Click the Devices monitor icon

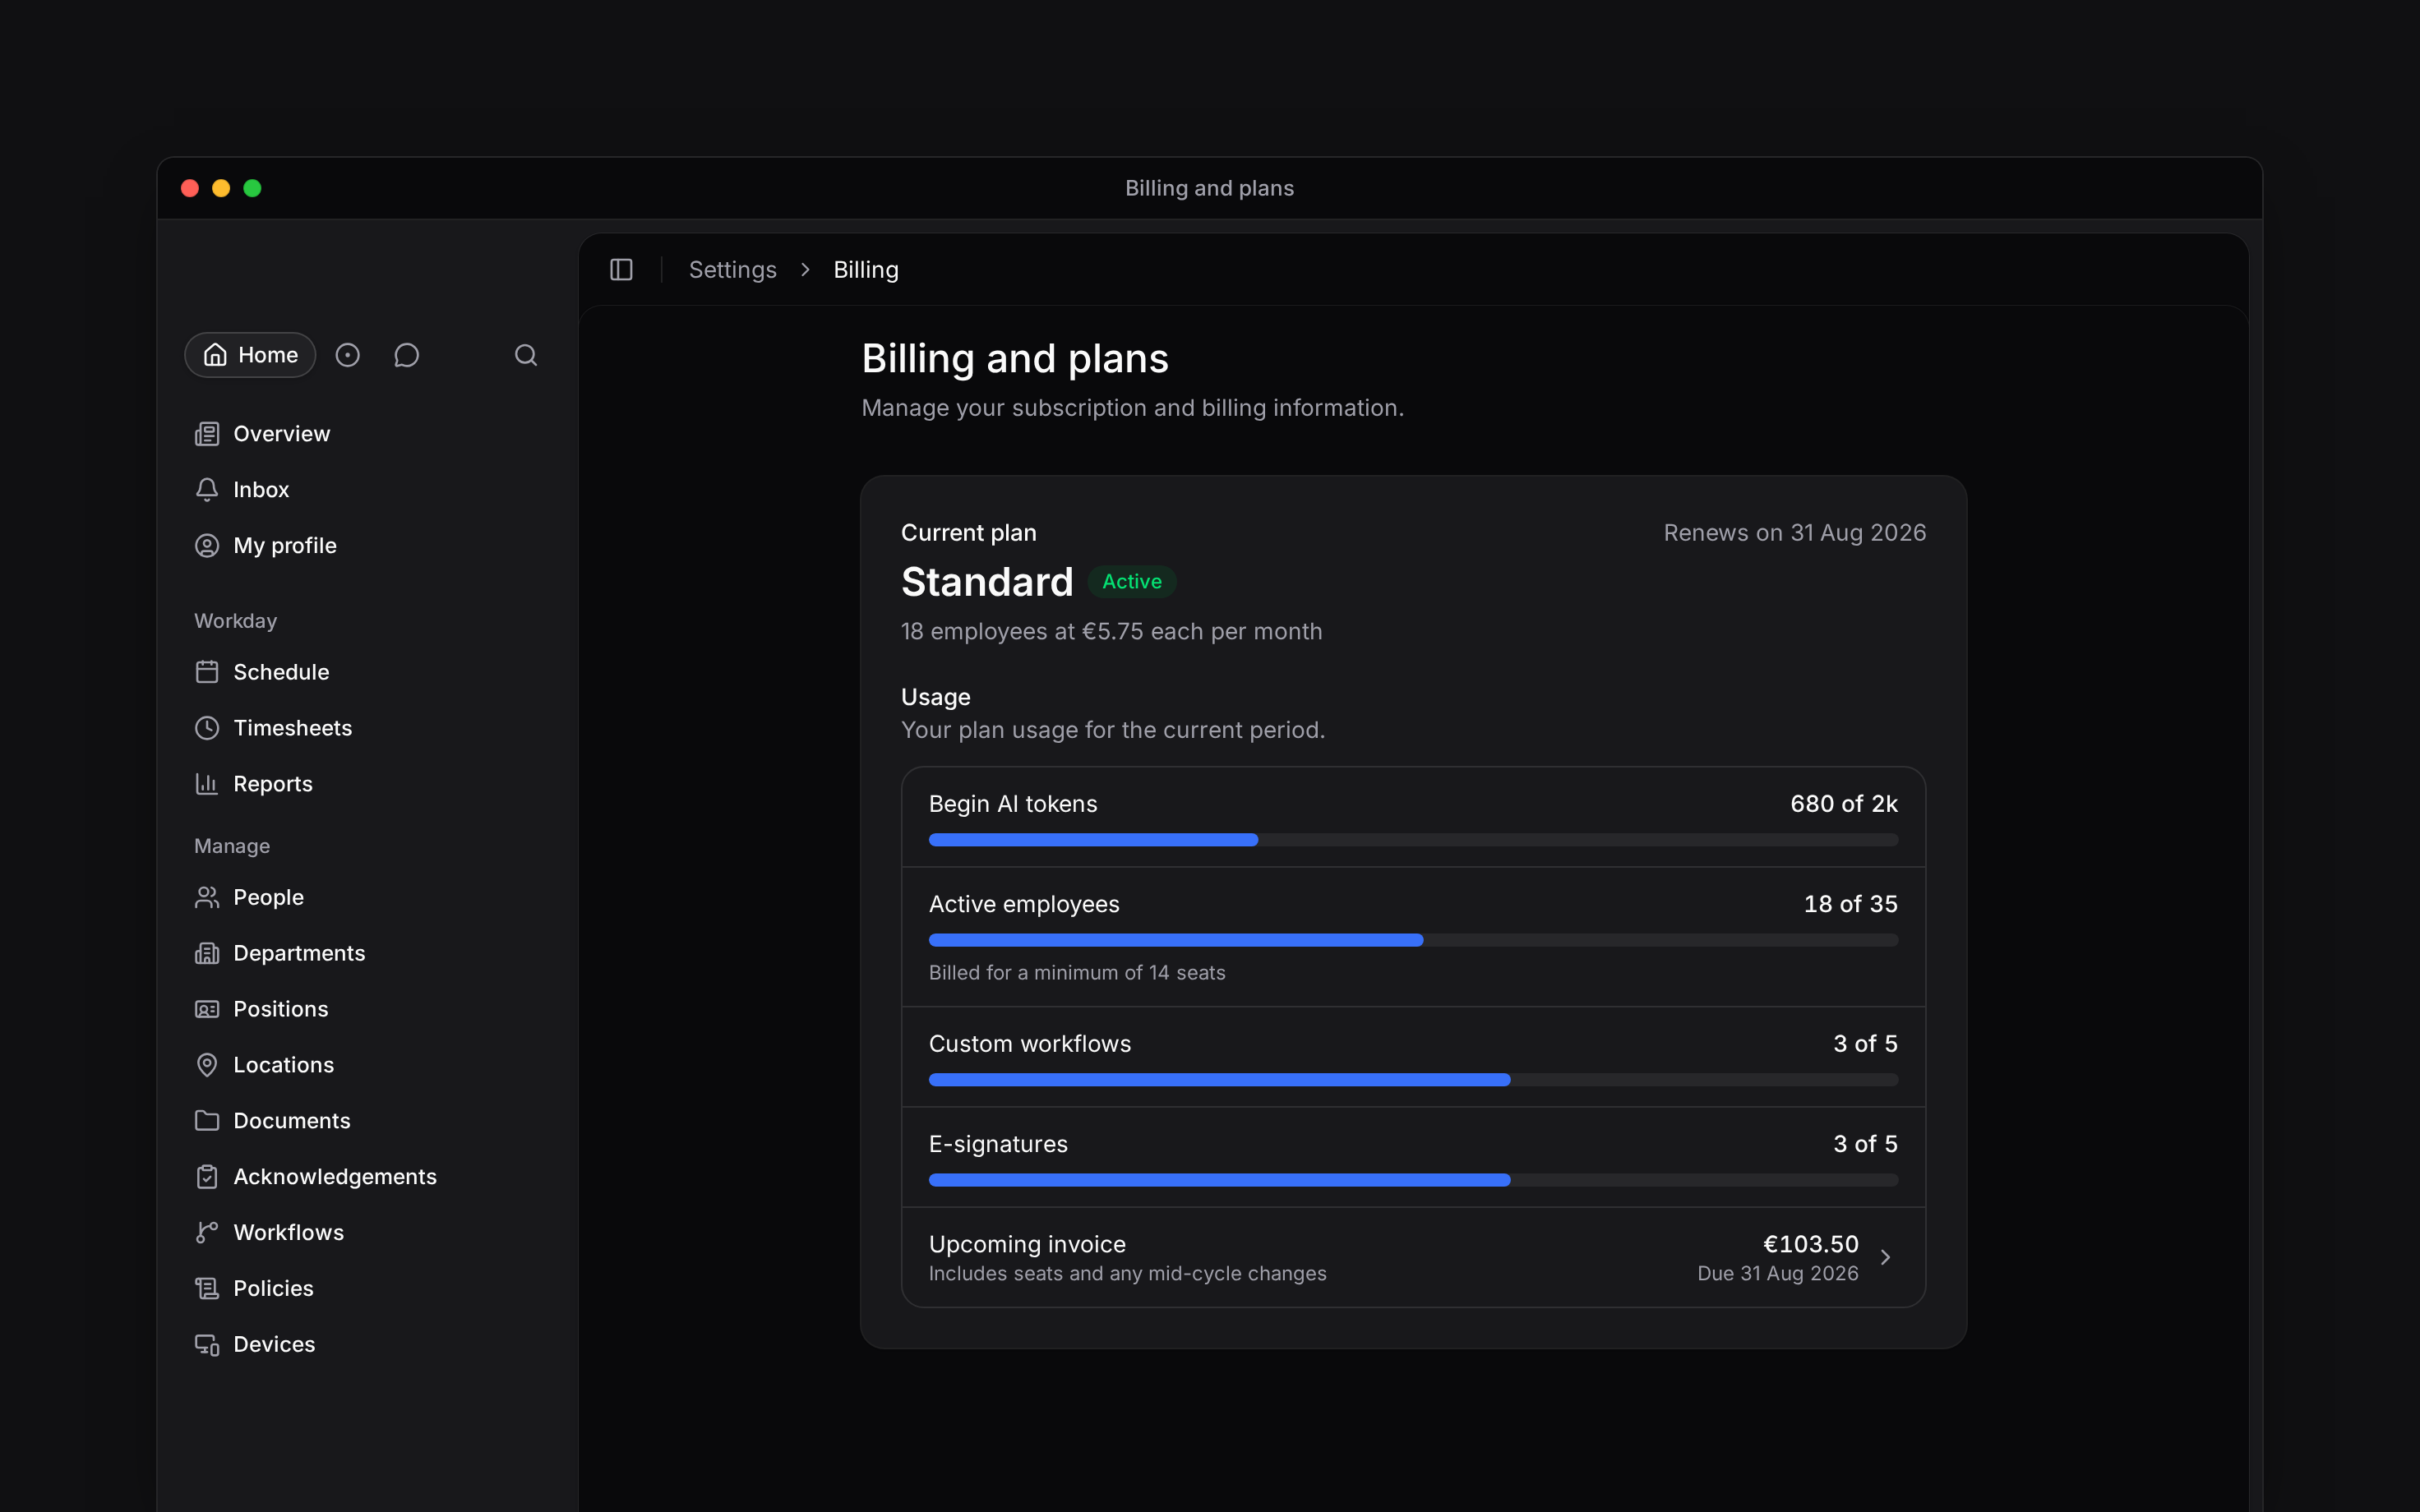207,1345
